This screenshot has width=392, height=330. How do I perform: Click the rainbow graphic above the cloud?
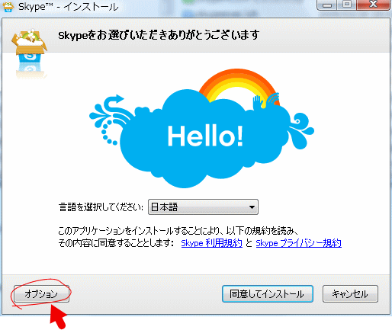pos(239,85)
